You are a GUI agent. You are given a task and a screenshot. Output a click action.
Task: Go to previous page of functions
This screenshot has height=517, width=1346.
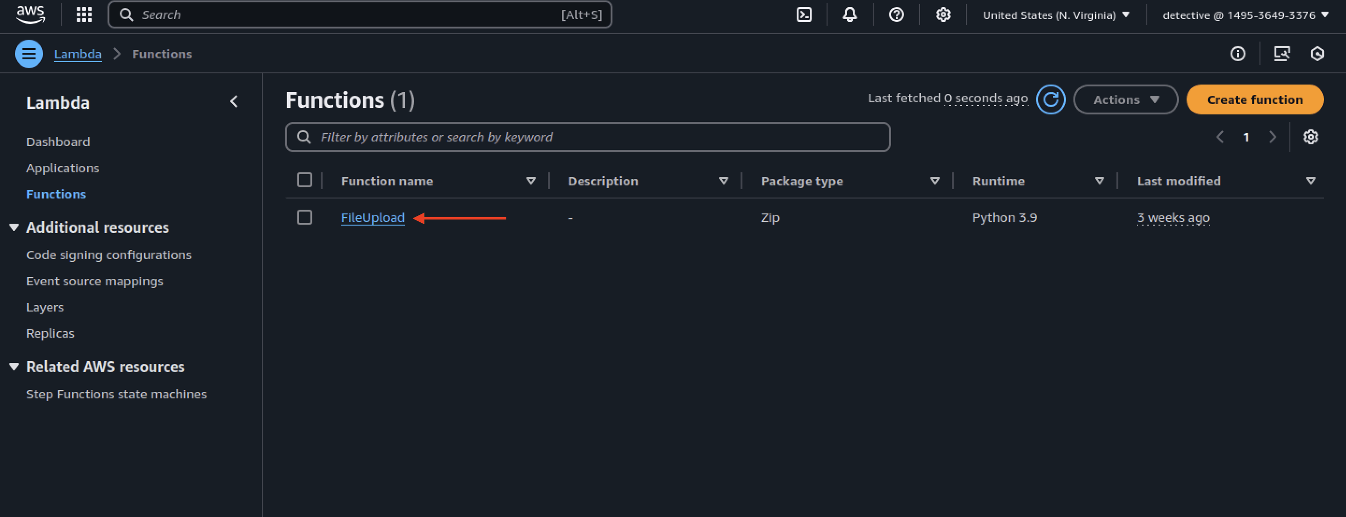pyautogui.click(x=1220, y=137)
